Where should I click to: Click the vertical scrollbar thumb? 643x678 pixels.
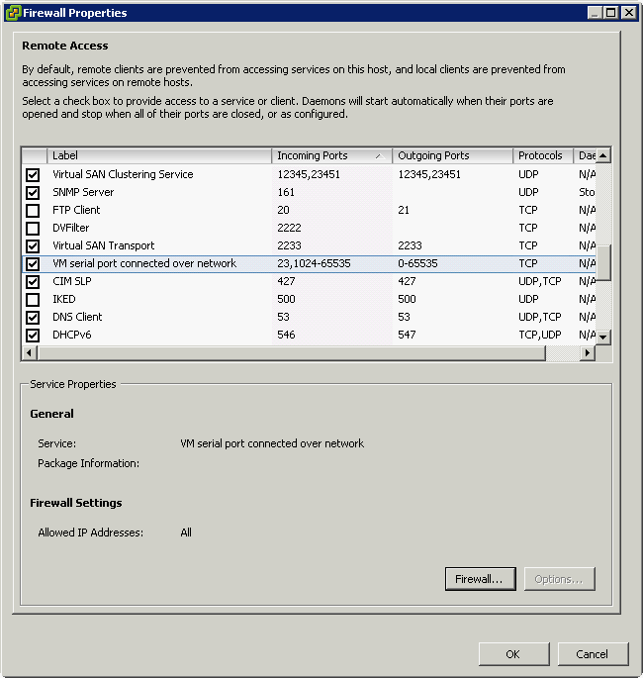pyautogui.click(x=603, y=263)
